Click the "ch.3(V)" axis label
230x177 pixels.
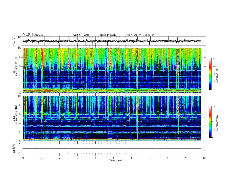click(14, 148)
